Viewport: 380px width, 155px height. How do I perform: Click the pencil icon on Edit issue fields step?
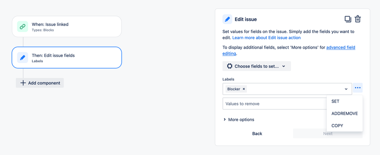pyautogui.click(x=22, y=58)
